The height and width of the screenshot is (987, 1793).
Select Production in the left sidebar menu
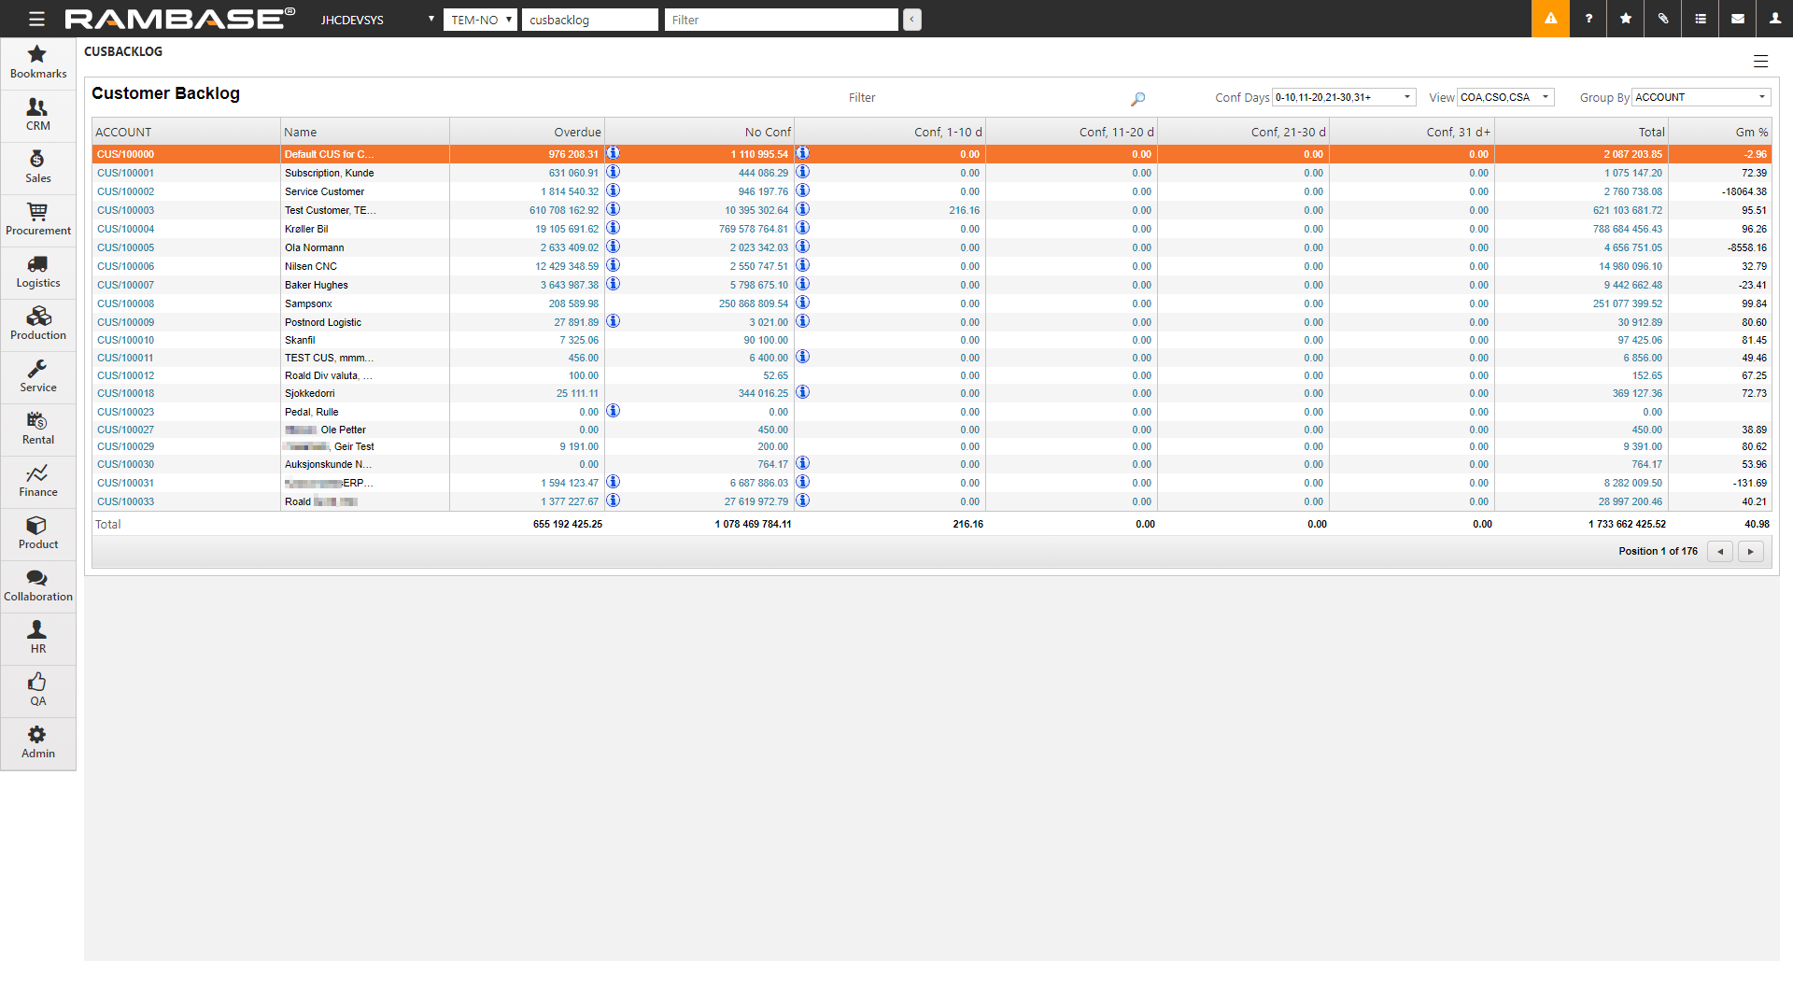click(38, 324)
